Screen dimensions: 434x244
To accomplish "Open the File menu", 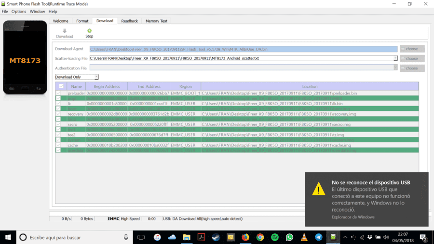I will pos(5,12).
